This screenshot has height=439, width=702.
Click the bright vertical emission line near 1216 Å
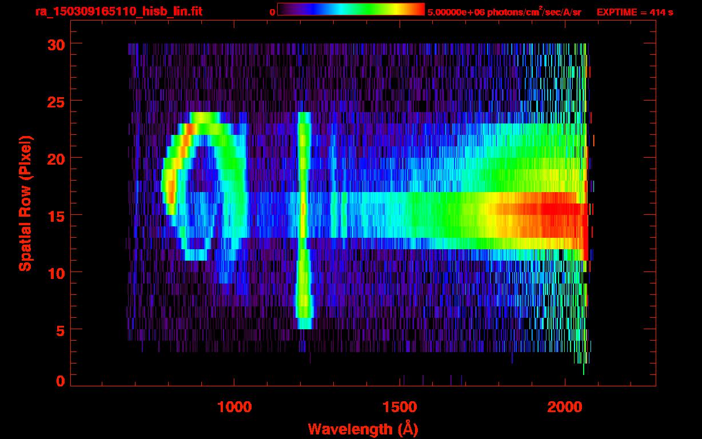(304, 221)
